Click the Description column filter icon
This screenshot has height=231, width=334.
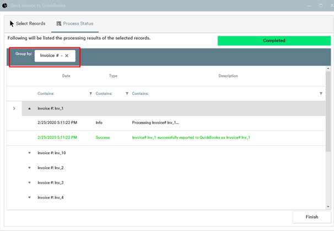click(321, 94)
